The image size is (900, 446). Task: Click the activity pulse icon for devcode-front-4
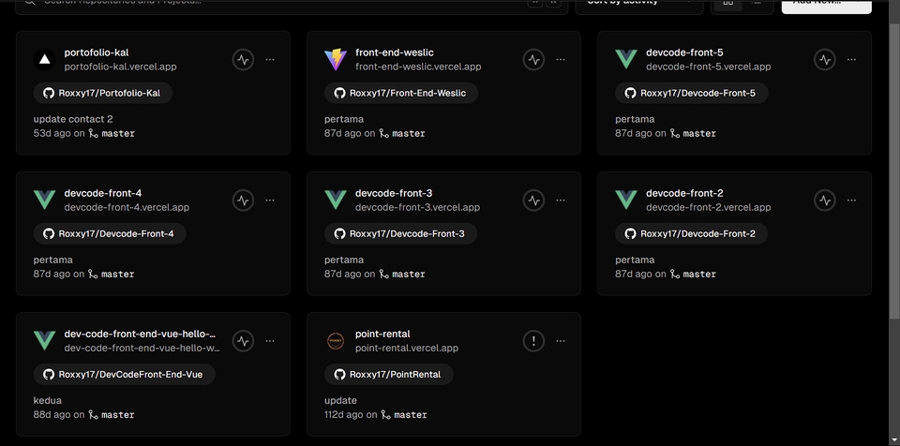pos(243,200)
